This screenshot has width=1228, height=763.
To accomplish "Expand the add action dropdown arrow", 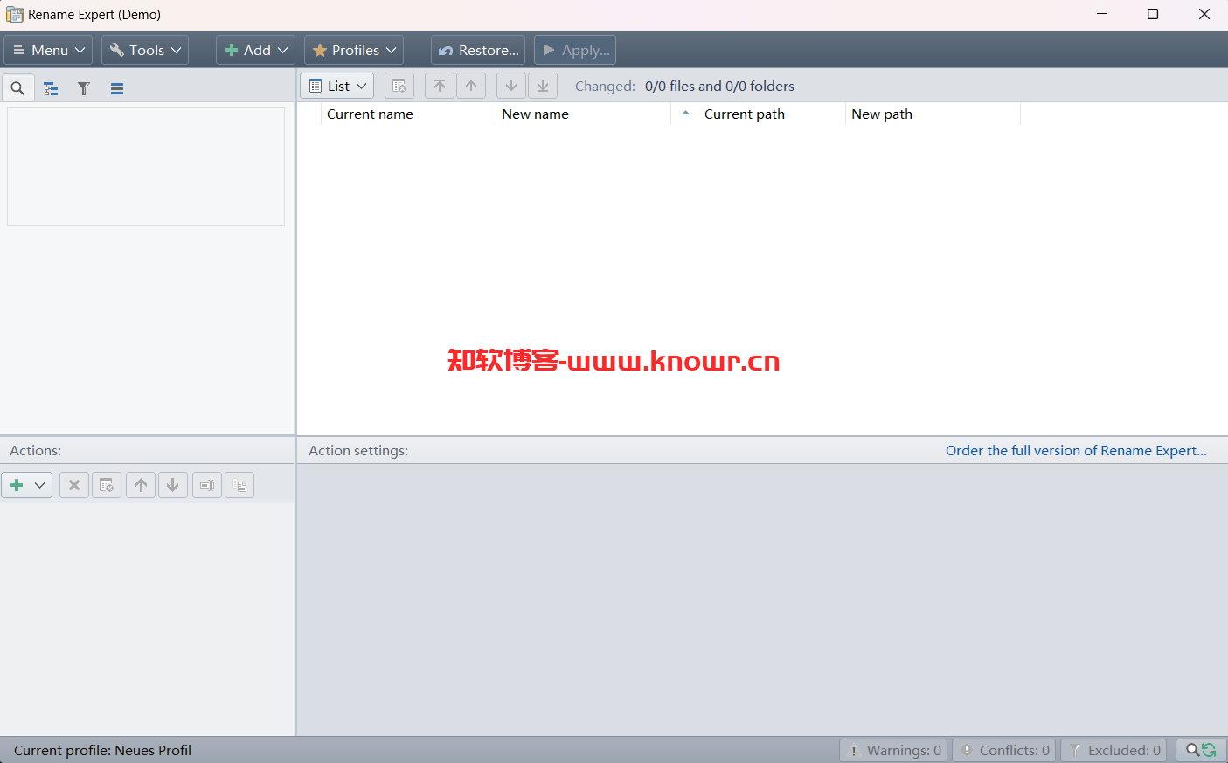I will tap(40, 485).
